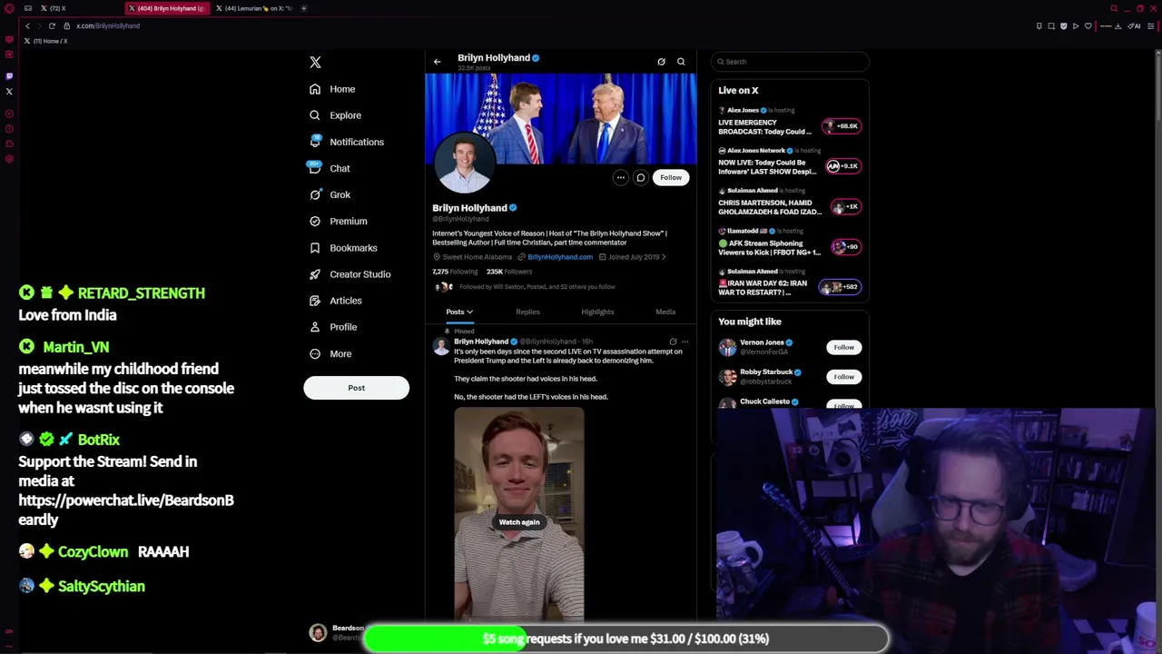Open Vernon Jones's avatar
1162x654 pixels.
click(727, 347)
